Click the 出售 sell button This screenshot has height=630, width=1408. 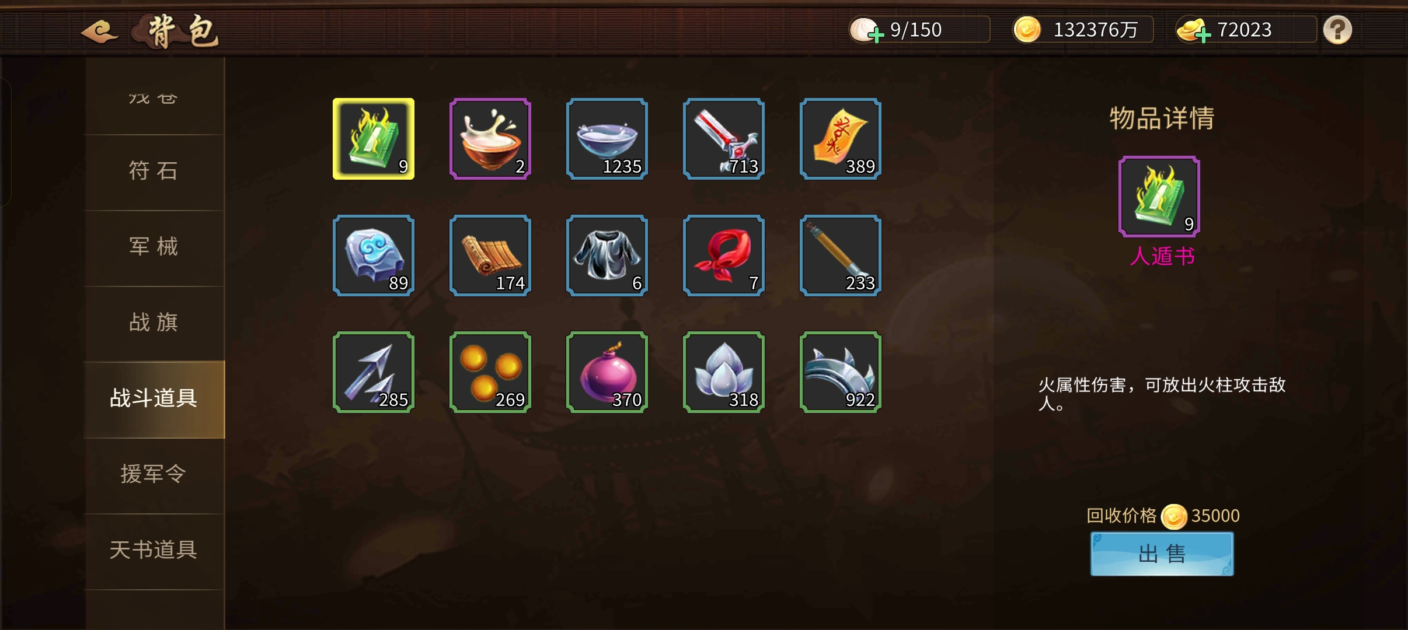tap(1162, 554)
